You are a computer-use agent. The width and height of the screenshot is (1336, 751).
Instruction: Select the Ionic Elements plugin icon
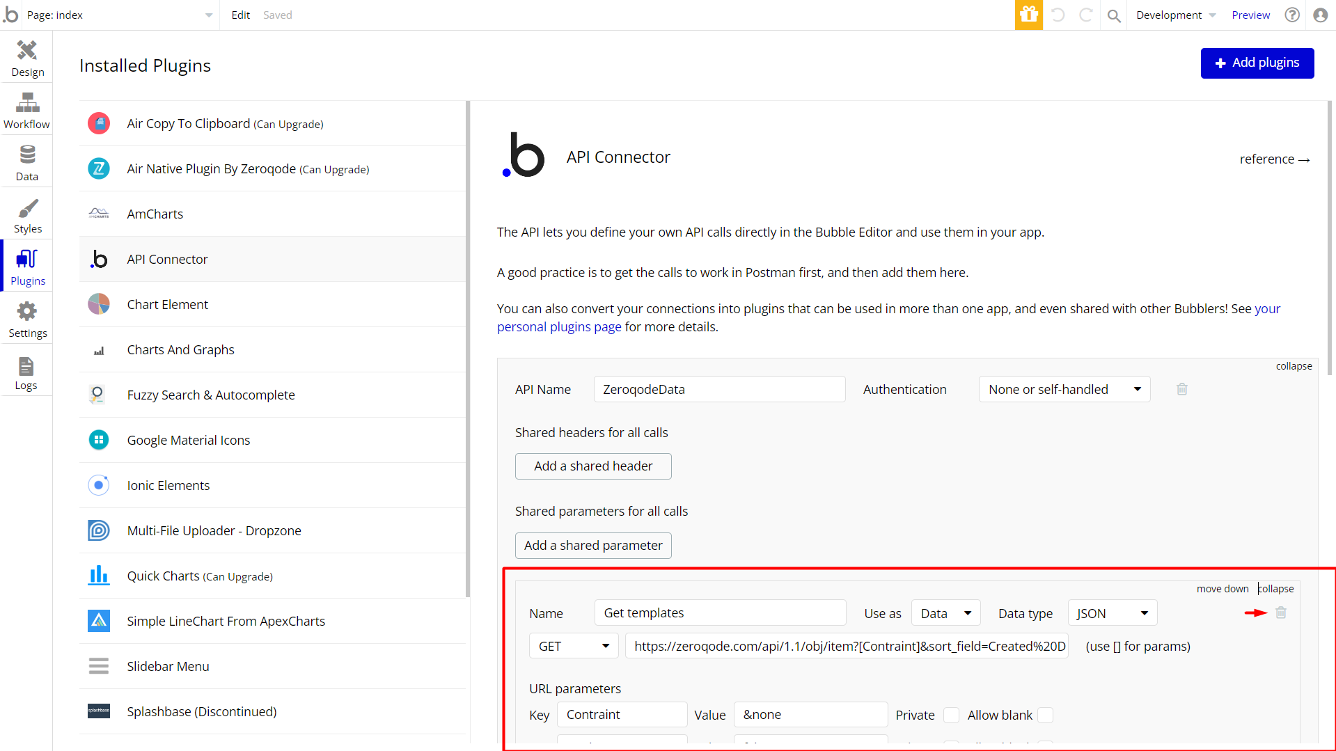tap(99, 485)
